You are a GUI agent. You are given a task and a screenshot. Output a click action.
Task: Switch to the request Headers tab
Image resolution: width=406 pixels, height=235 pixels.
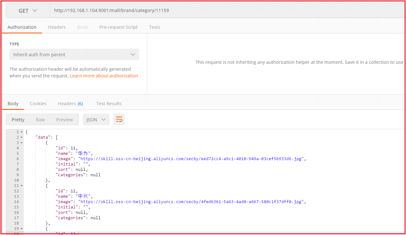(57, 27)
